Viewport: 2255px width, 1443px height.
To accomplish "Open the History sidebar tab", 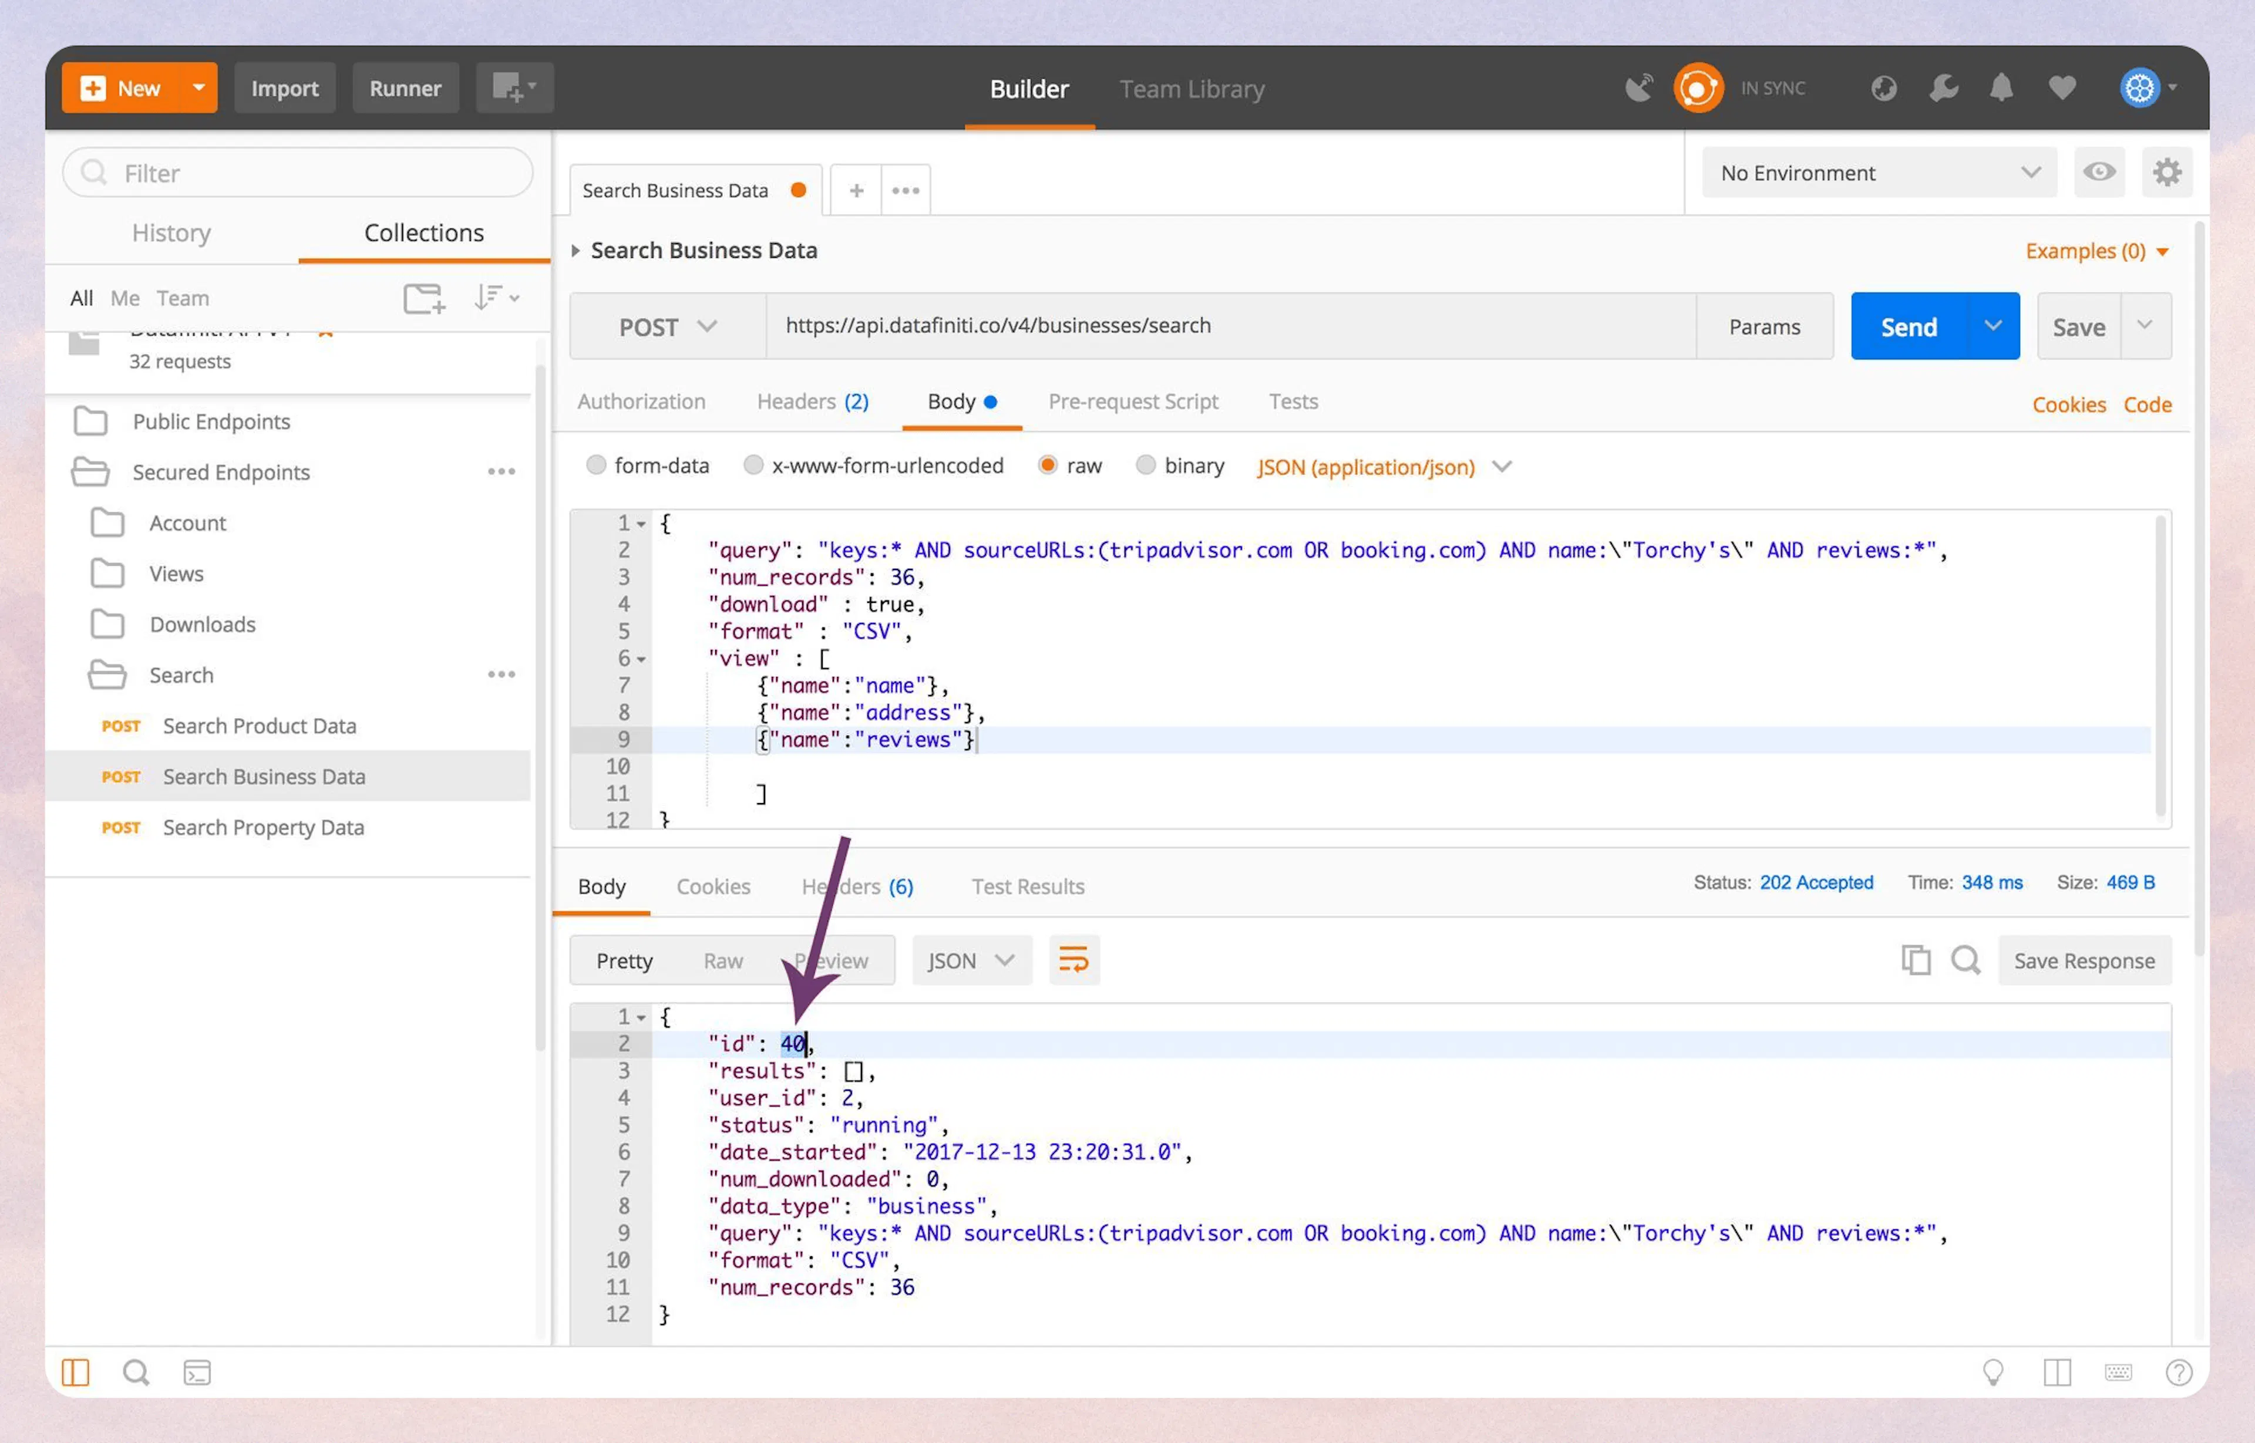I will (x=171, y=232).
